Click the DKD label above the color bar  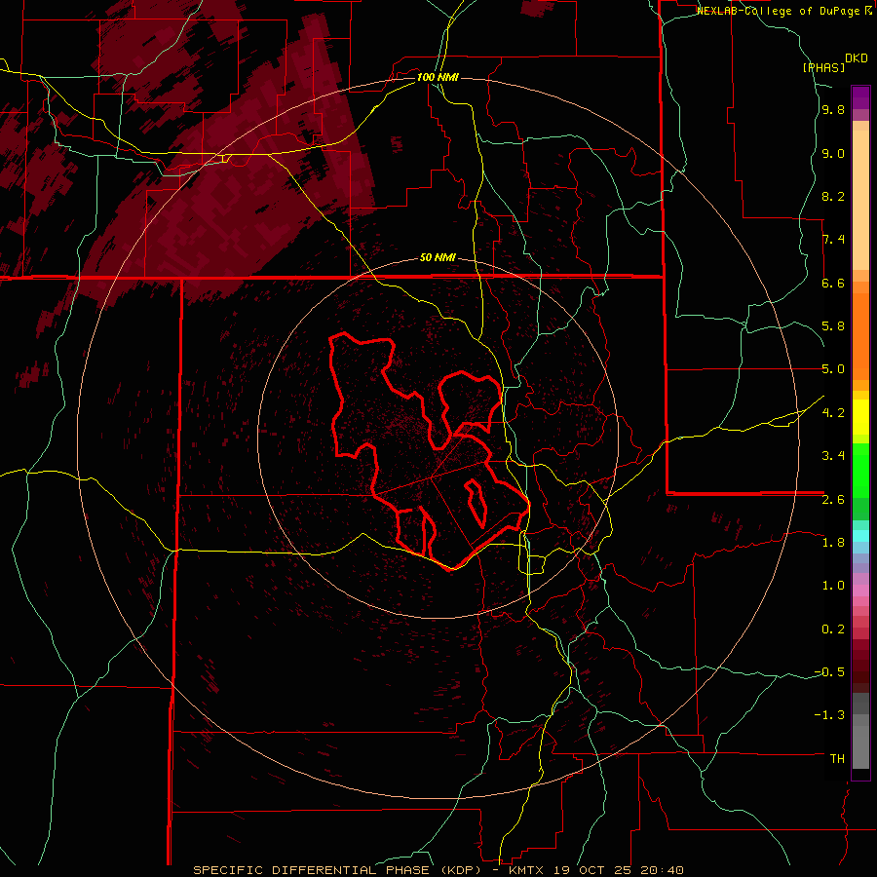[857, 58]
